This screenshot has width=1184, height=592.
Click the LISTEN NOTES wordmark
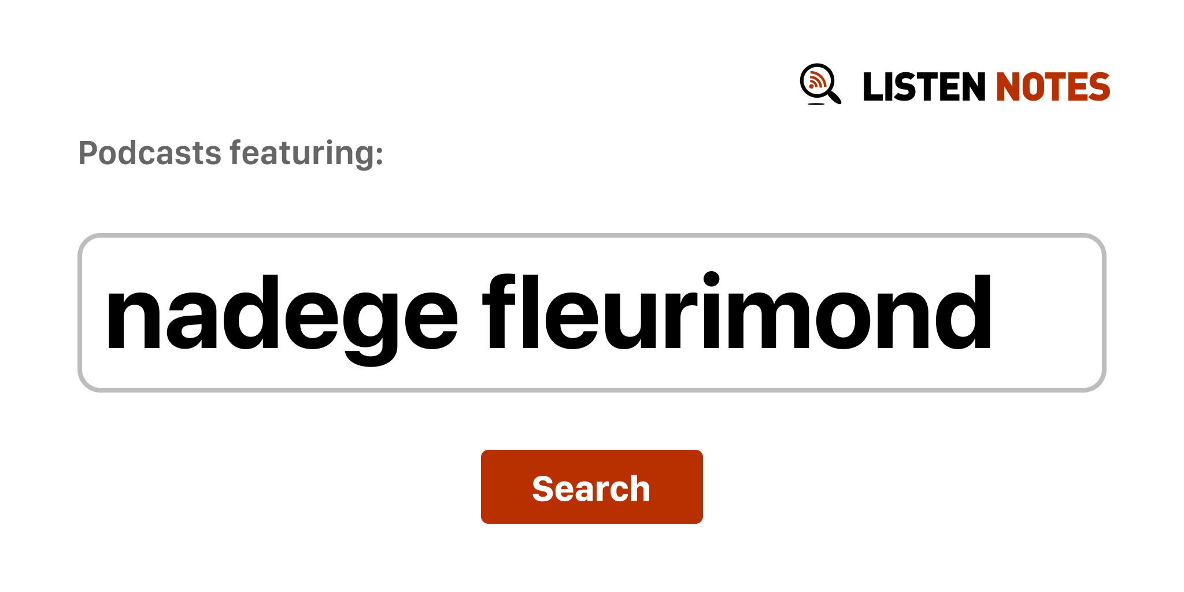point(986,87)
